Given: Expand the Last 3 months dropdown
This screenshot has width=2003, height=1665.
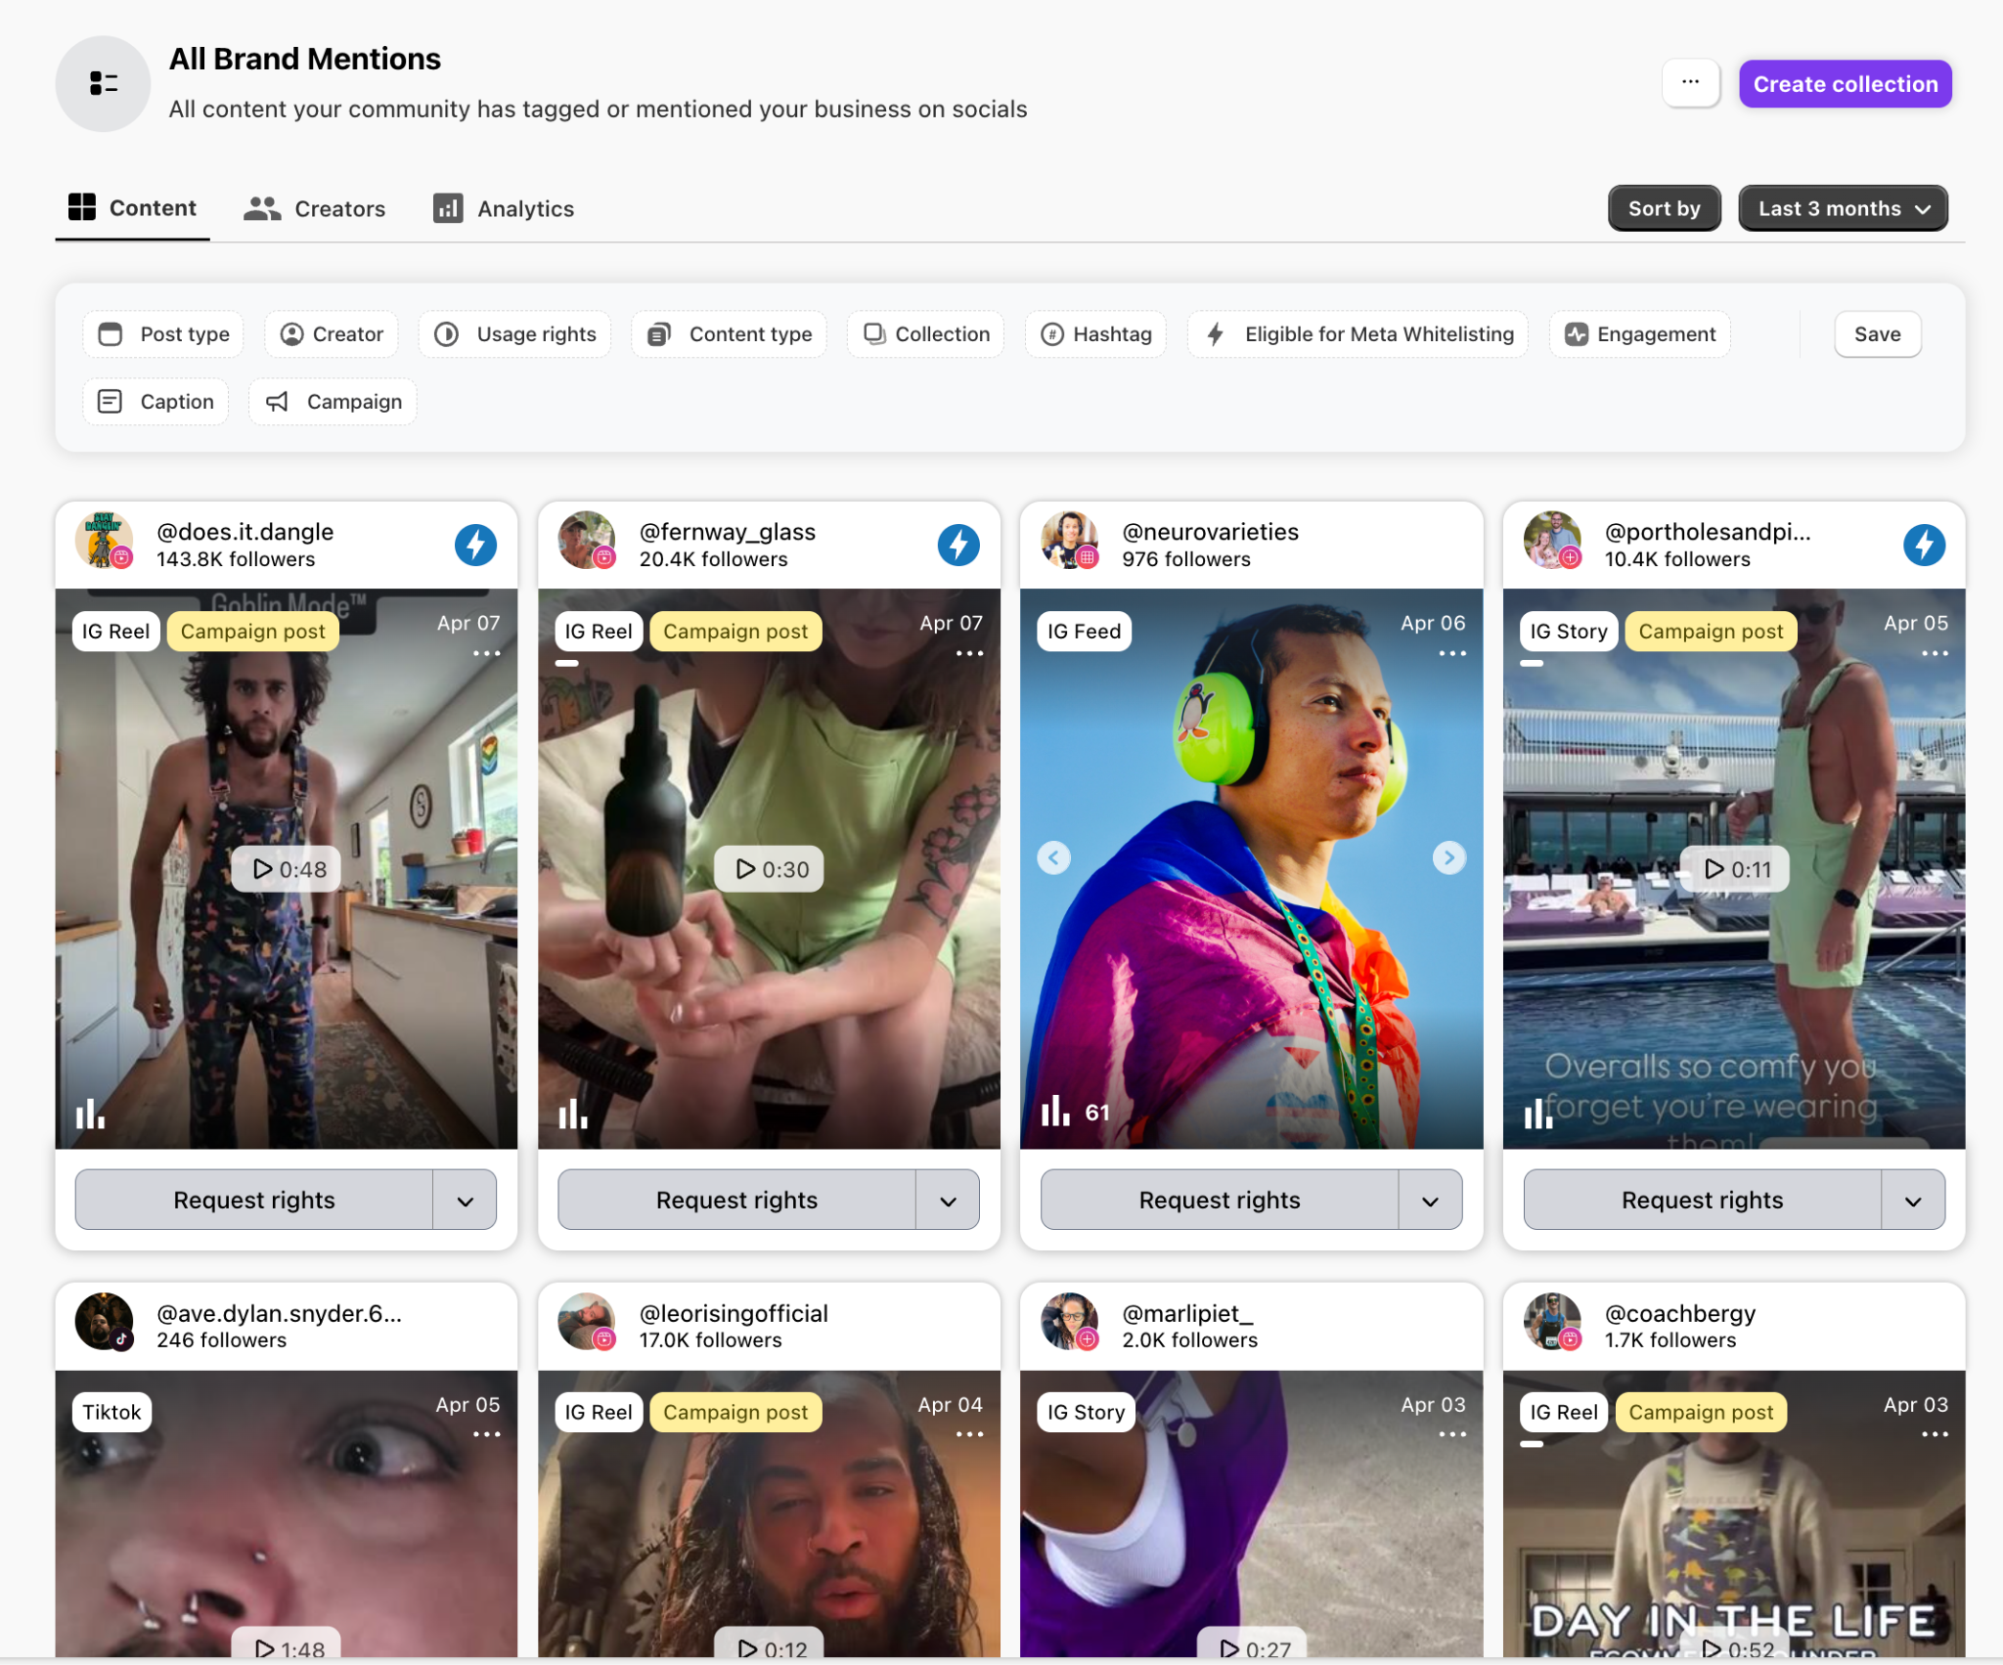Looking at the screenshot, I should pos(1843,208).
